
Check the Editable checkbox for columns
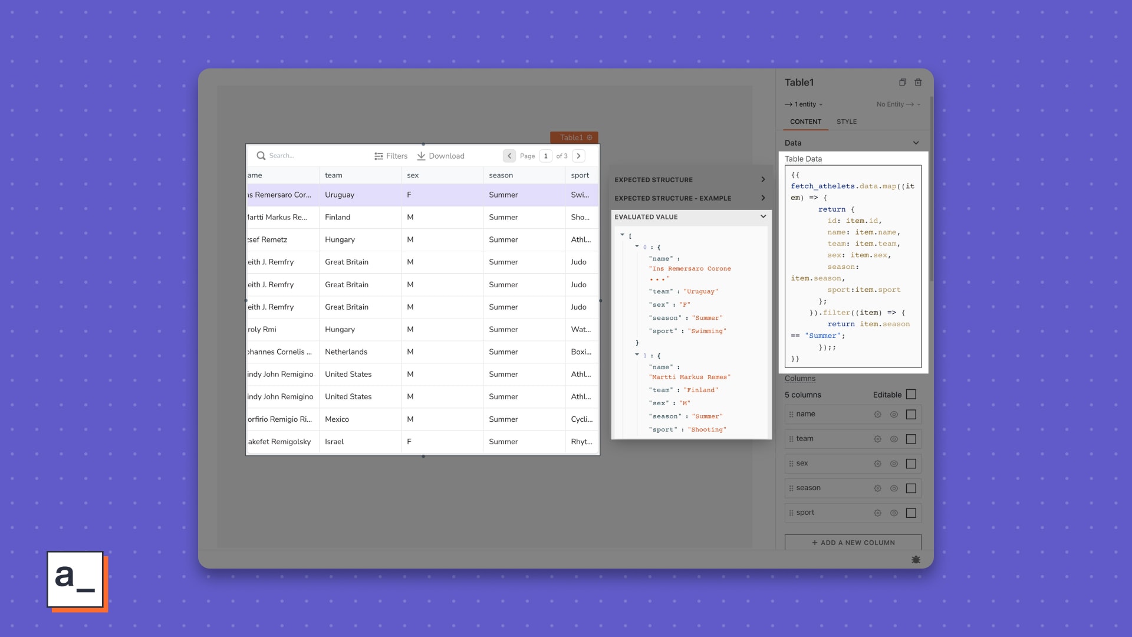tap(911, 394)
